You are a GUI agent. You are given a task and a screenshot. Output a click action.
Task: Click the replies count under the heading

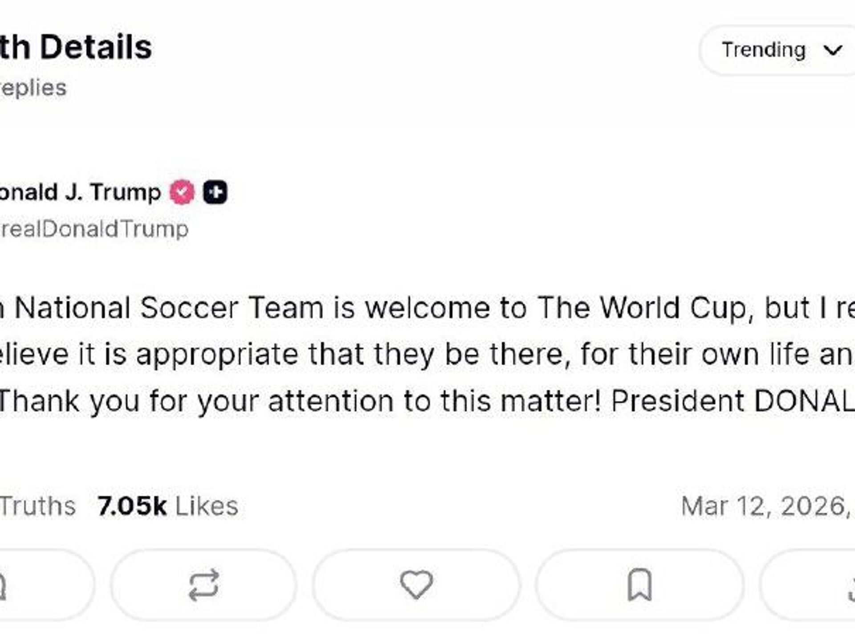[33, 88]
